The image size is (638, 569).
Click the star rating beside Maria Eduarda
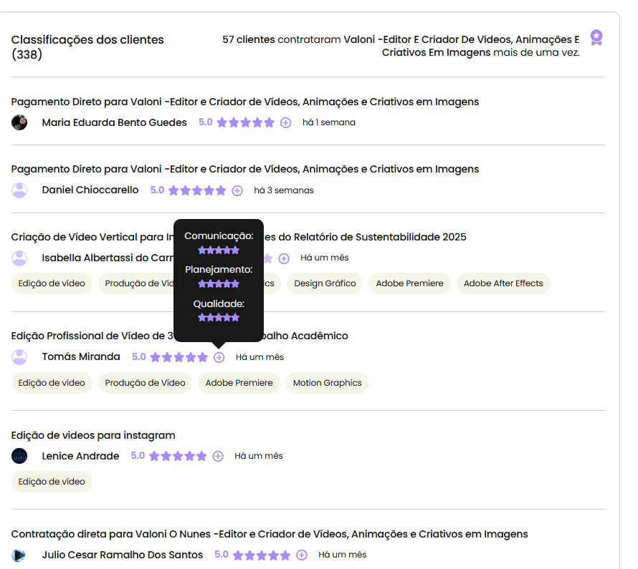coord(246,122)
